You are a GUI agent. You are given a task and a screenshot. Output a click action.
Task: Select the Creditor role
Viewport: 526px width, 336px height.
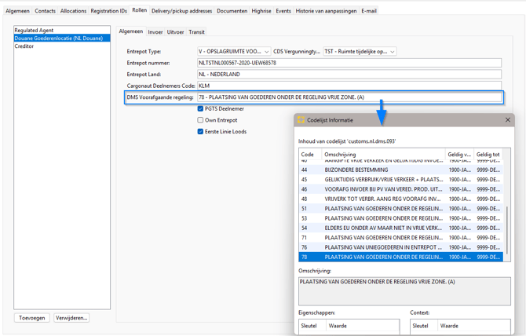point(62,46)
